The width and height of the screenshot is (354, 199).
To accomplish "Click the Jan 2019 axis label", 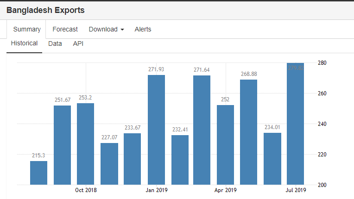I will 157,190.
